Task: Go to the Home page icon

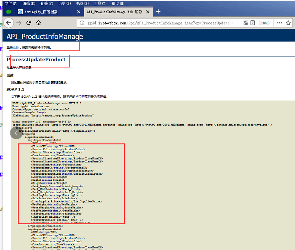Action: coord(38,23)
